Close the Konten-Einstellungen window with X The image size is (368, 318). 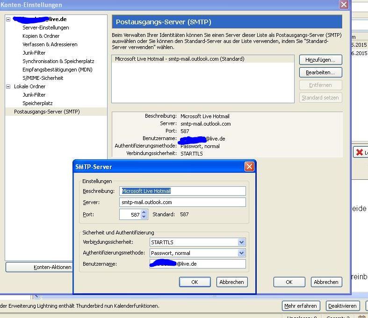click(x=344, y=5)
